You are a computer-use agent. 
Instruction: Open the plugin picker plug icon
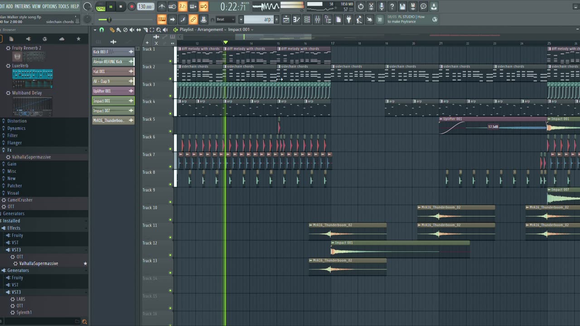tap(349, 19)
